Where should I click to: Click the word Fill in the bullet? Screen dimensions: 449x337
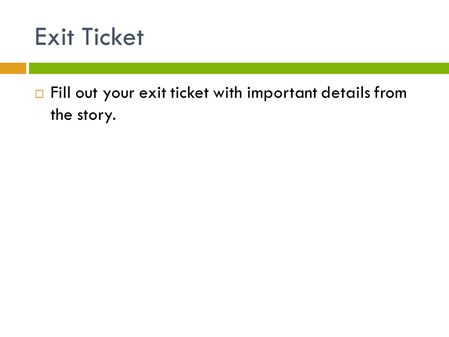pos(60,93)
